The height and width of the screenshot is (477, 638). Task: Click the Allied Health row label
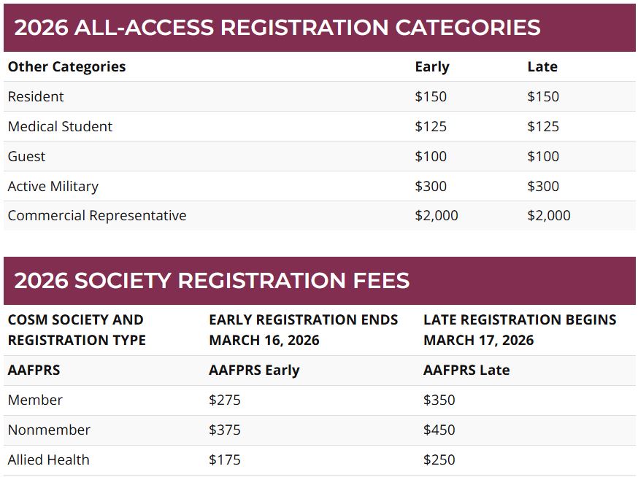(48, 459)
